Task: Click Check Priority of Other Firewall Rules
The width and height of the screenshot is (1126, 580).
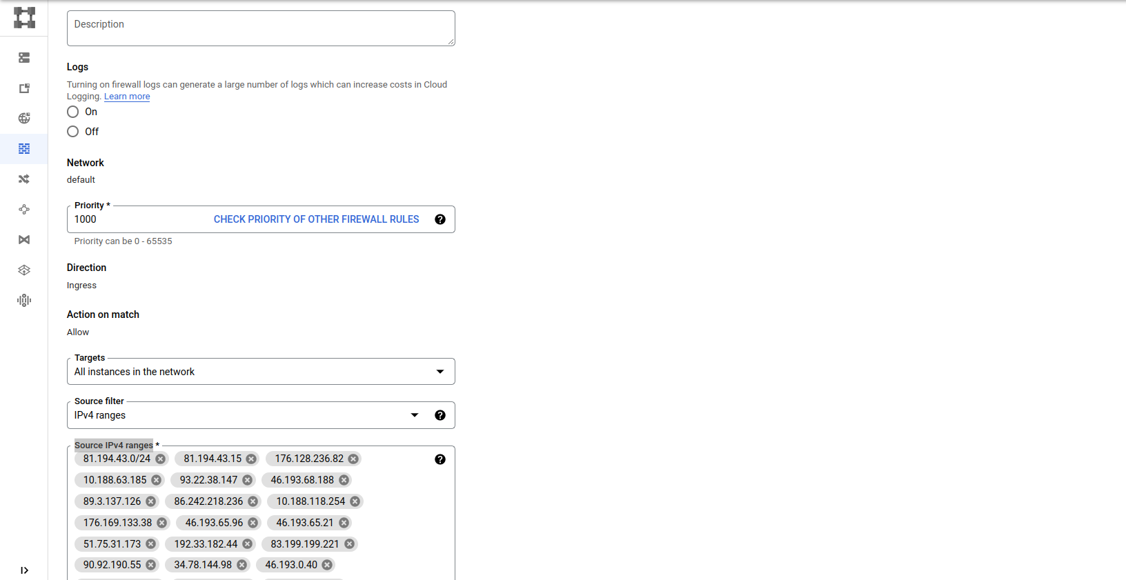Action: pyautogui.click(x=316, y=219)
